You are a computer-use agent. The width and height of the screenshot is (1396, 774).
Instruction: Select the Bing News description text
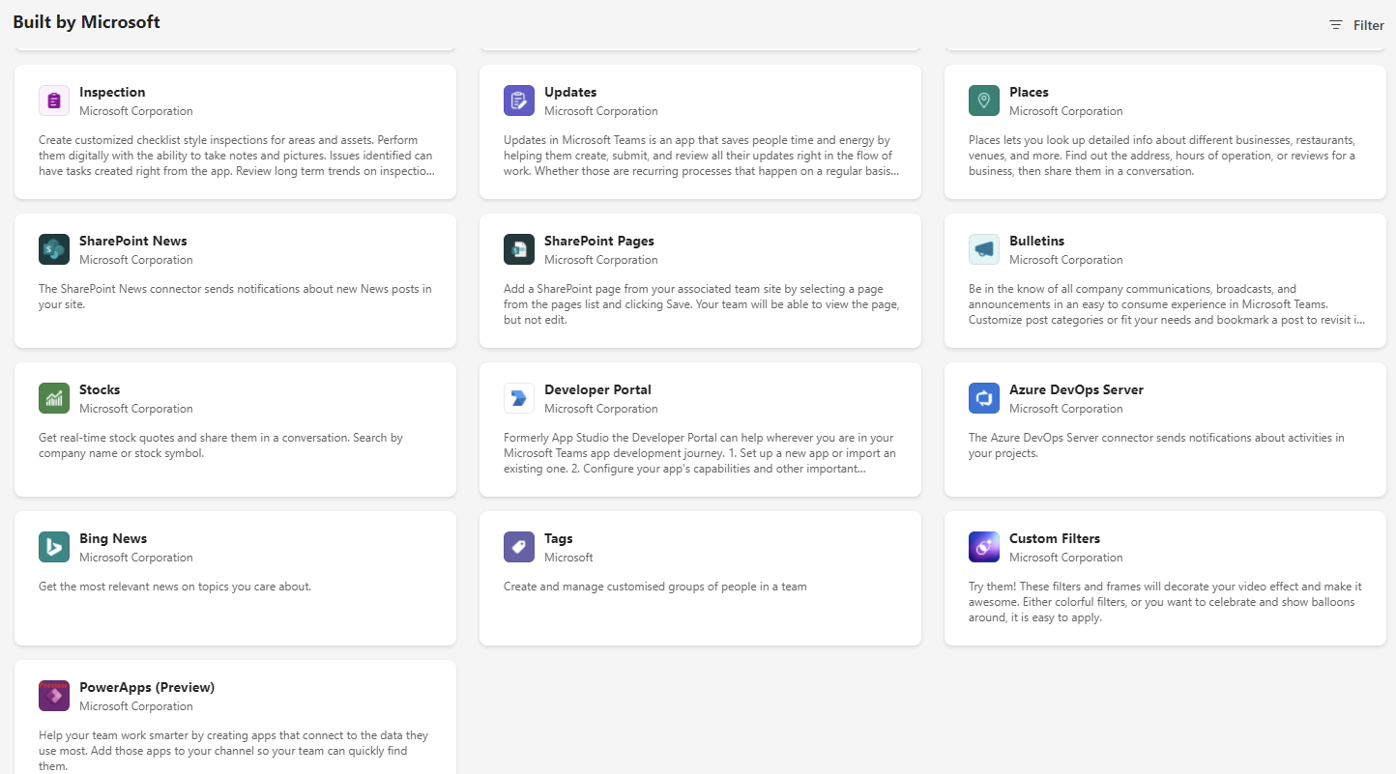coord(175,587)
